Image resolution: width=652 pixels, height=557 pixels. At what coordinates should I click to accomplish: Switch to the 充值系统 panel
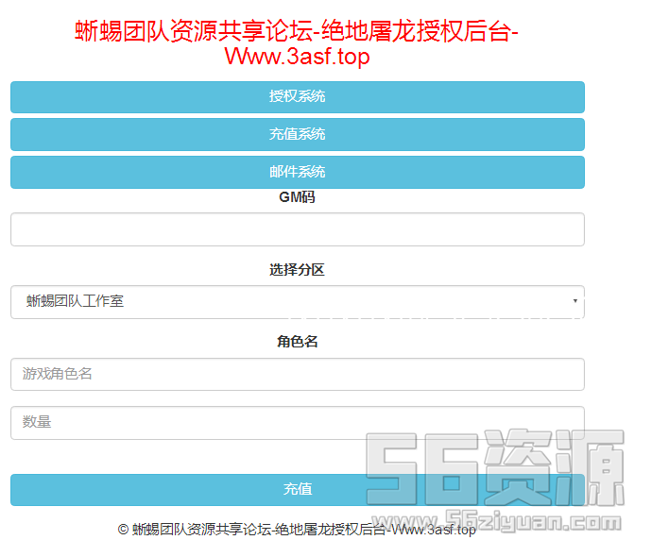click(297, 134)
